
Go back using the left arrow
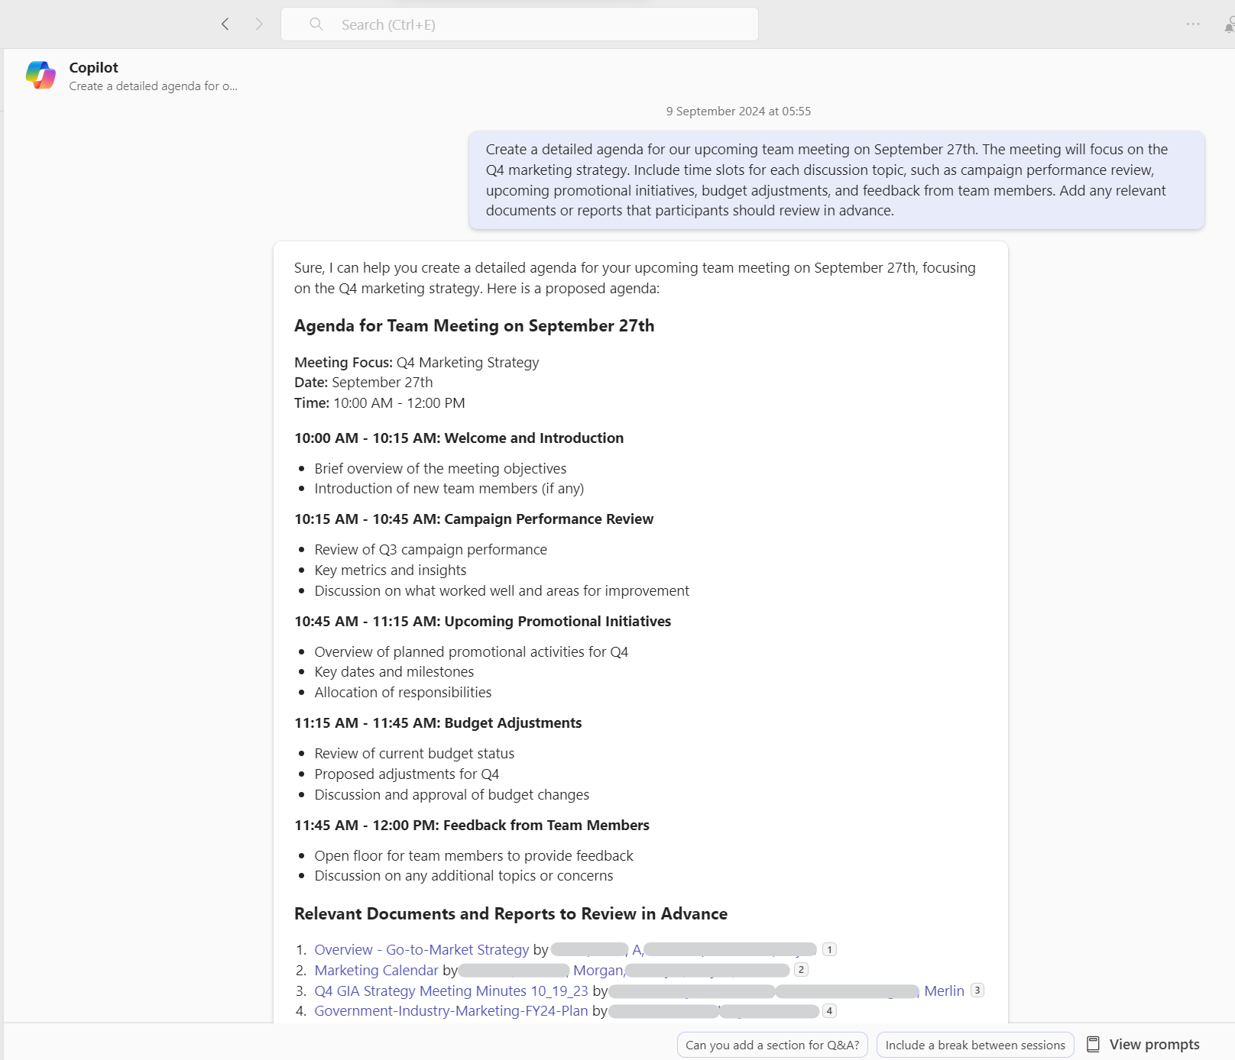(x=225, y=24)
